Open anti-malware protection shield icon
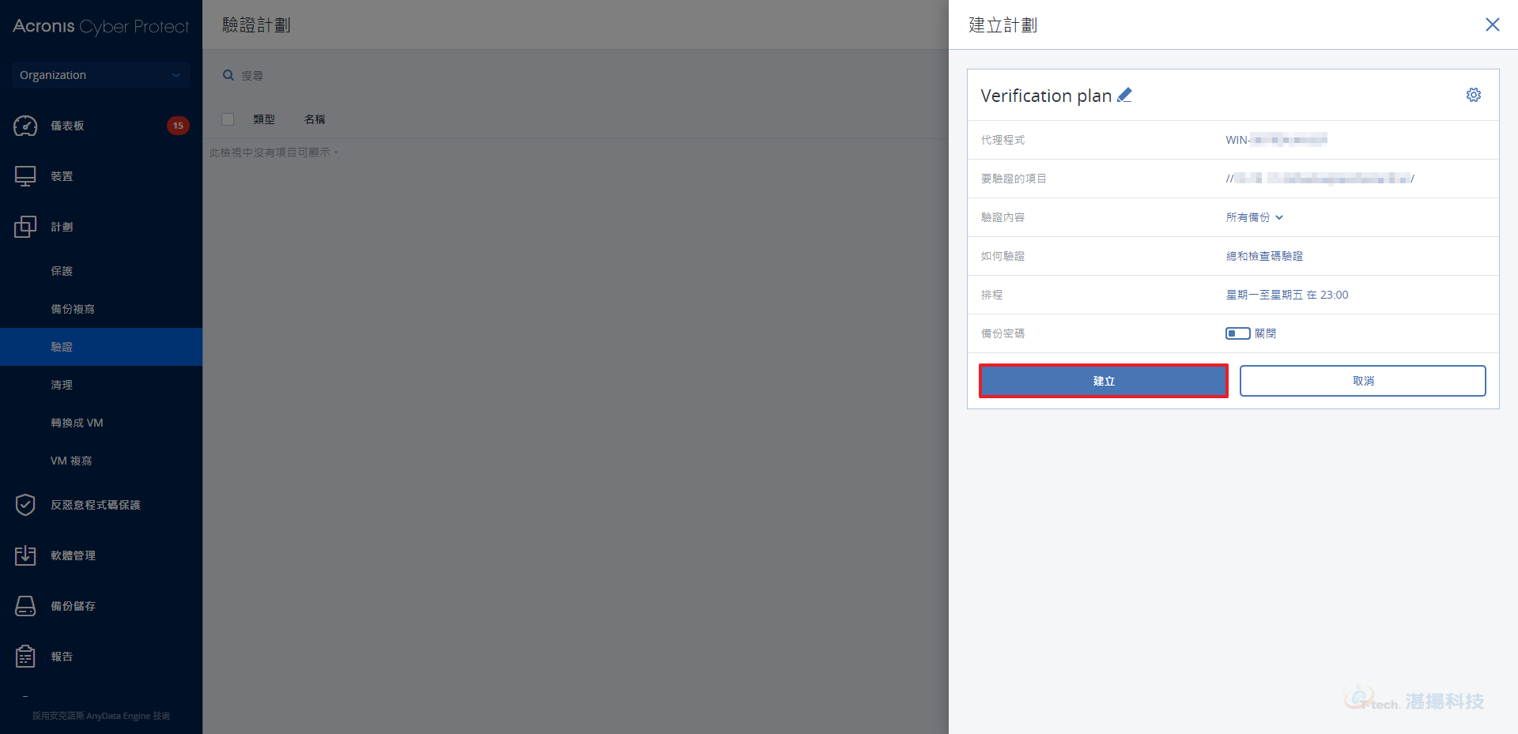Image resolution: width=1518 pixels, height=734 pixels. (25, 505)
